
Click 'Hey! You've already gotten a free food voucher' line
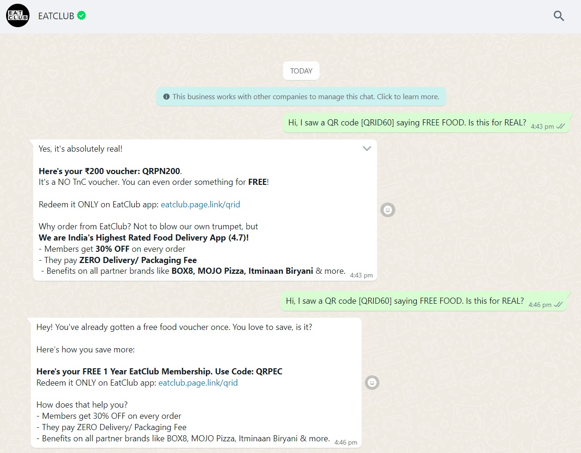(x=174, y=327)
